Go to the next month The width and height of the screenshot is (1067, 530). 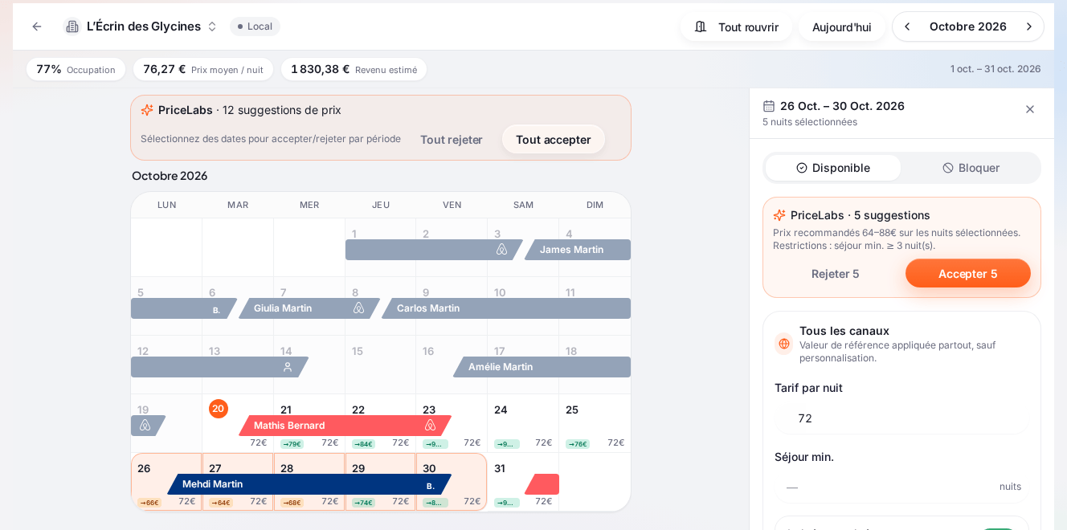click(x=1028, y=26)
